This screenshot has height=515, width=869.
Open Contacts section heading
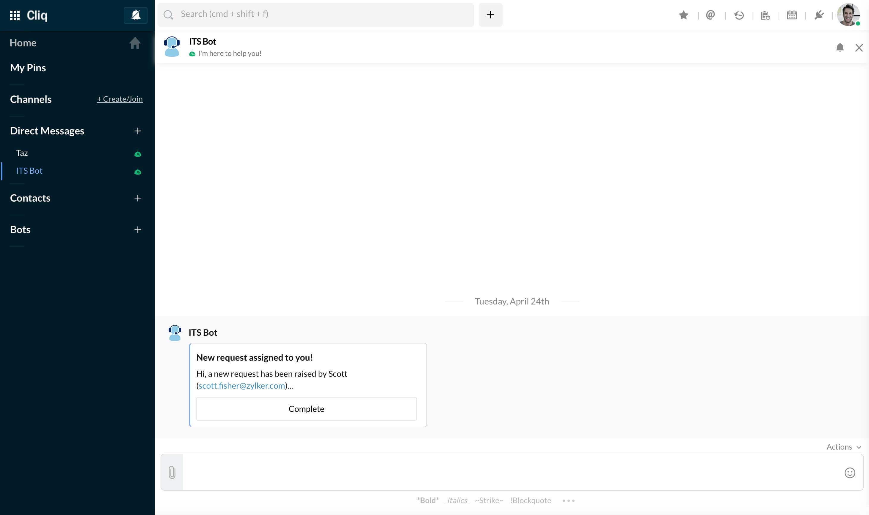[30, 198]
